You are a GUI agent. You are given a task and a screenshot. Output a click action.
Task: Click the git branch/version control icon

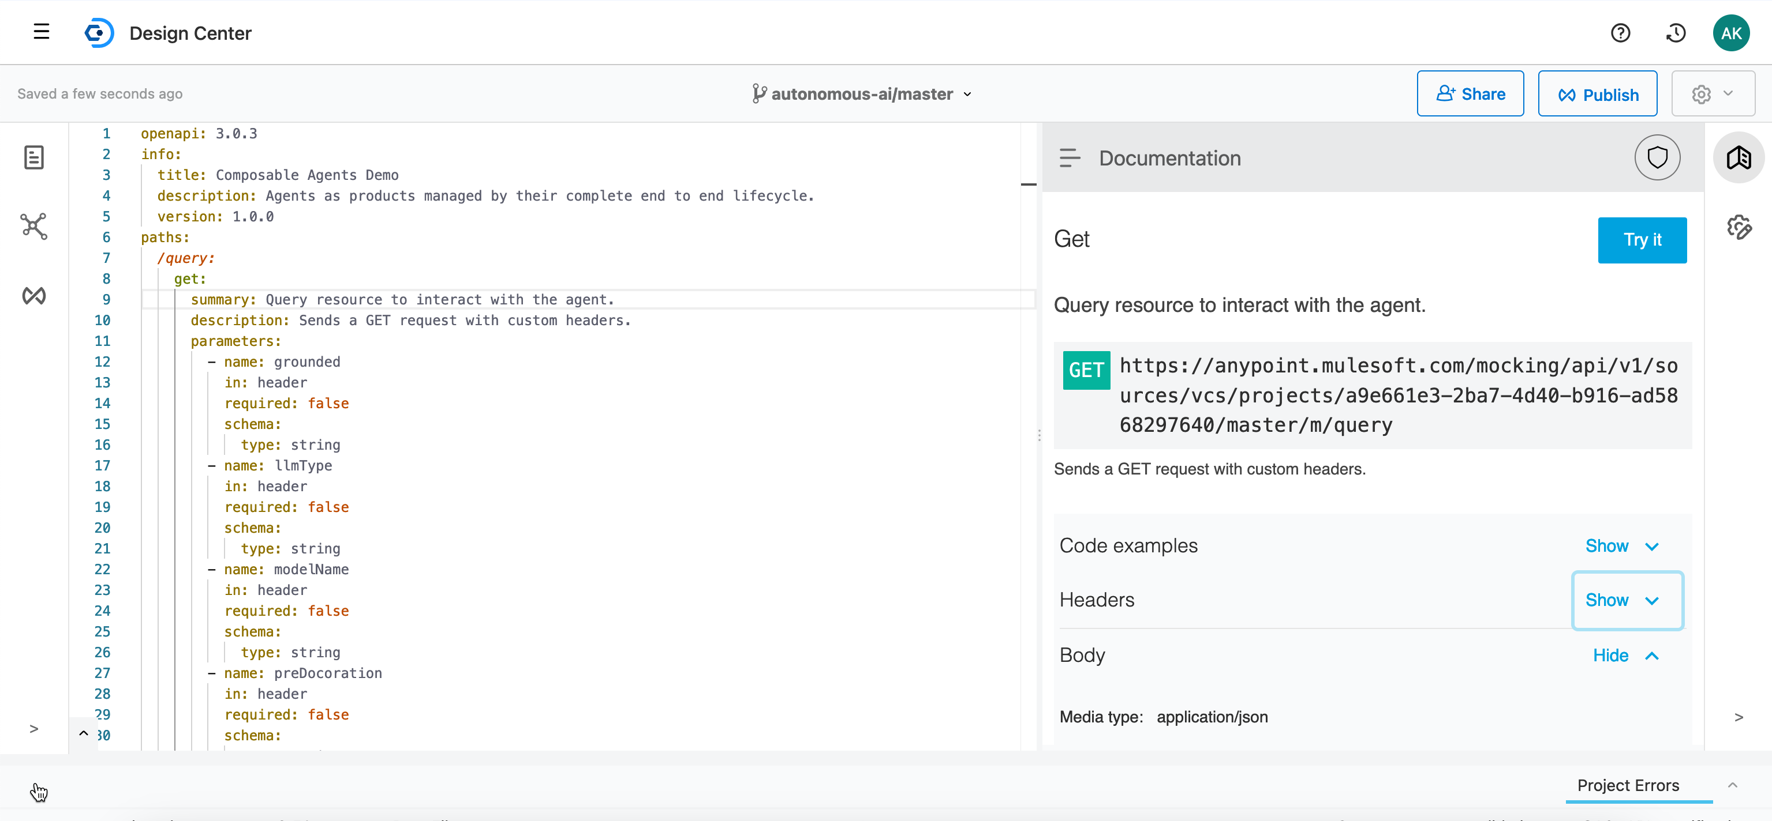click(x=757, y=94)
